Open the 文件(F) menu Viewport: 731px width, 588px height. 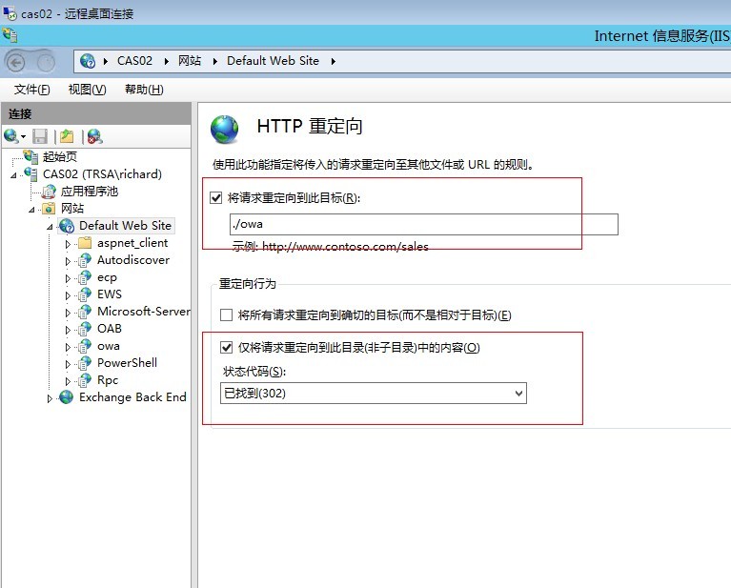click(x=31, y=89)
